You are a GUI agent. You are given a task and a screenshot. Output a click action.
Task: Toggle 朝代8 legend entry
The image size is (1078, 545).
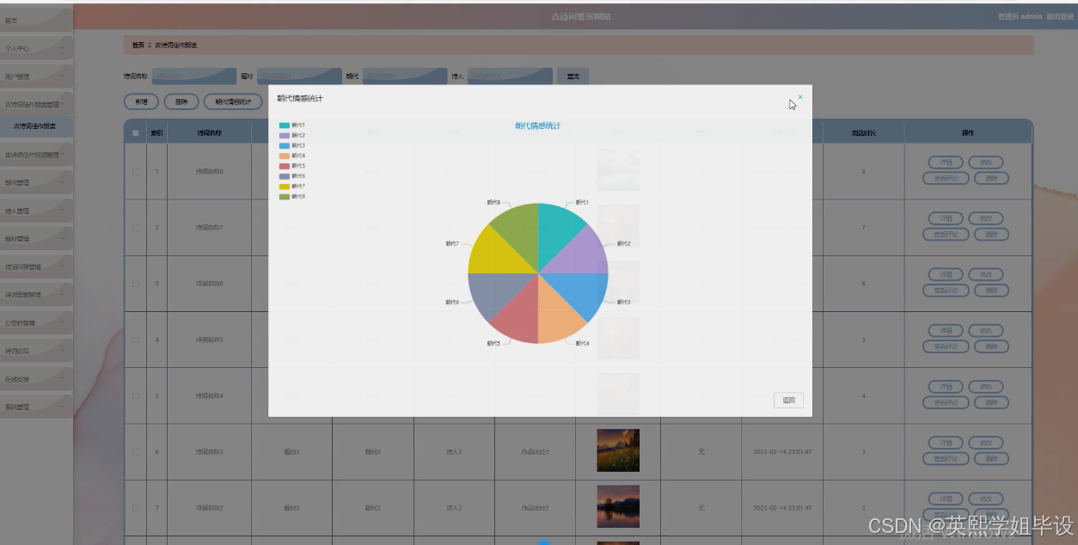(292, 197)
